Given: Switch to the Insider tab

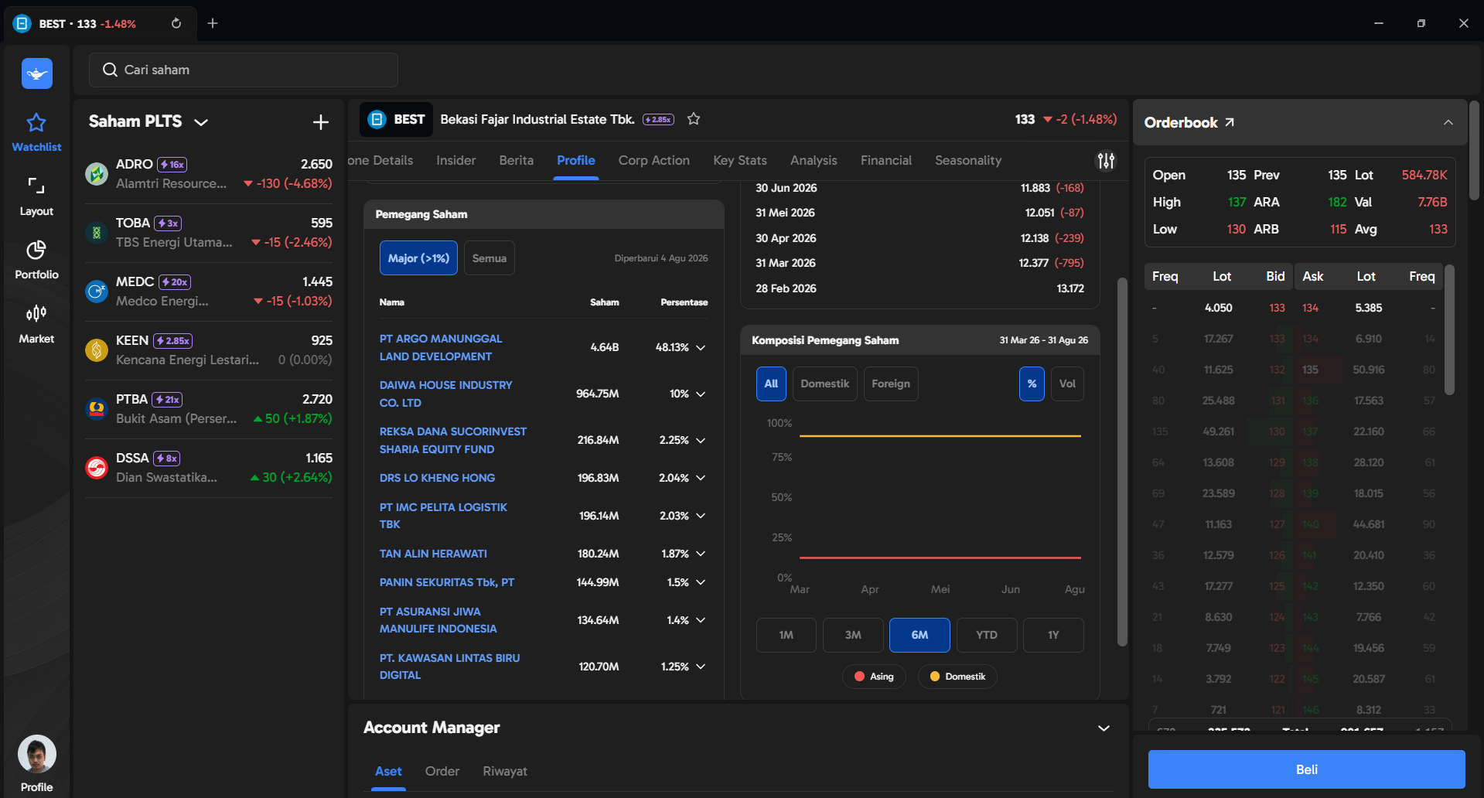Looking at the screenshot, I should (x=456, y=160).
